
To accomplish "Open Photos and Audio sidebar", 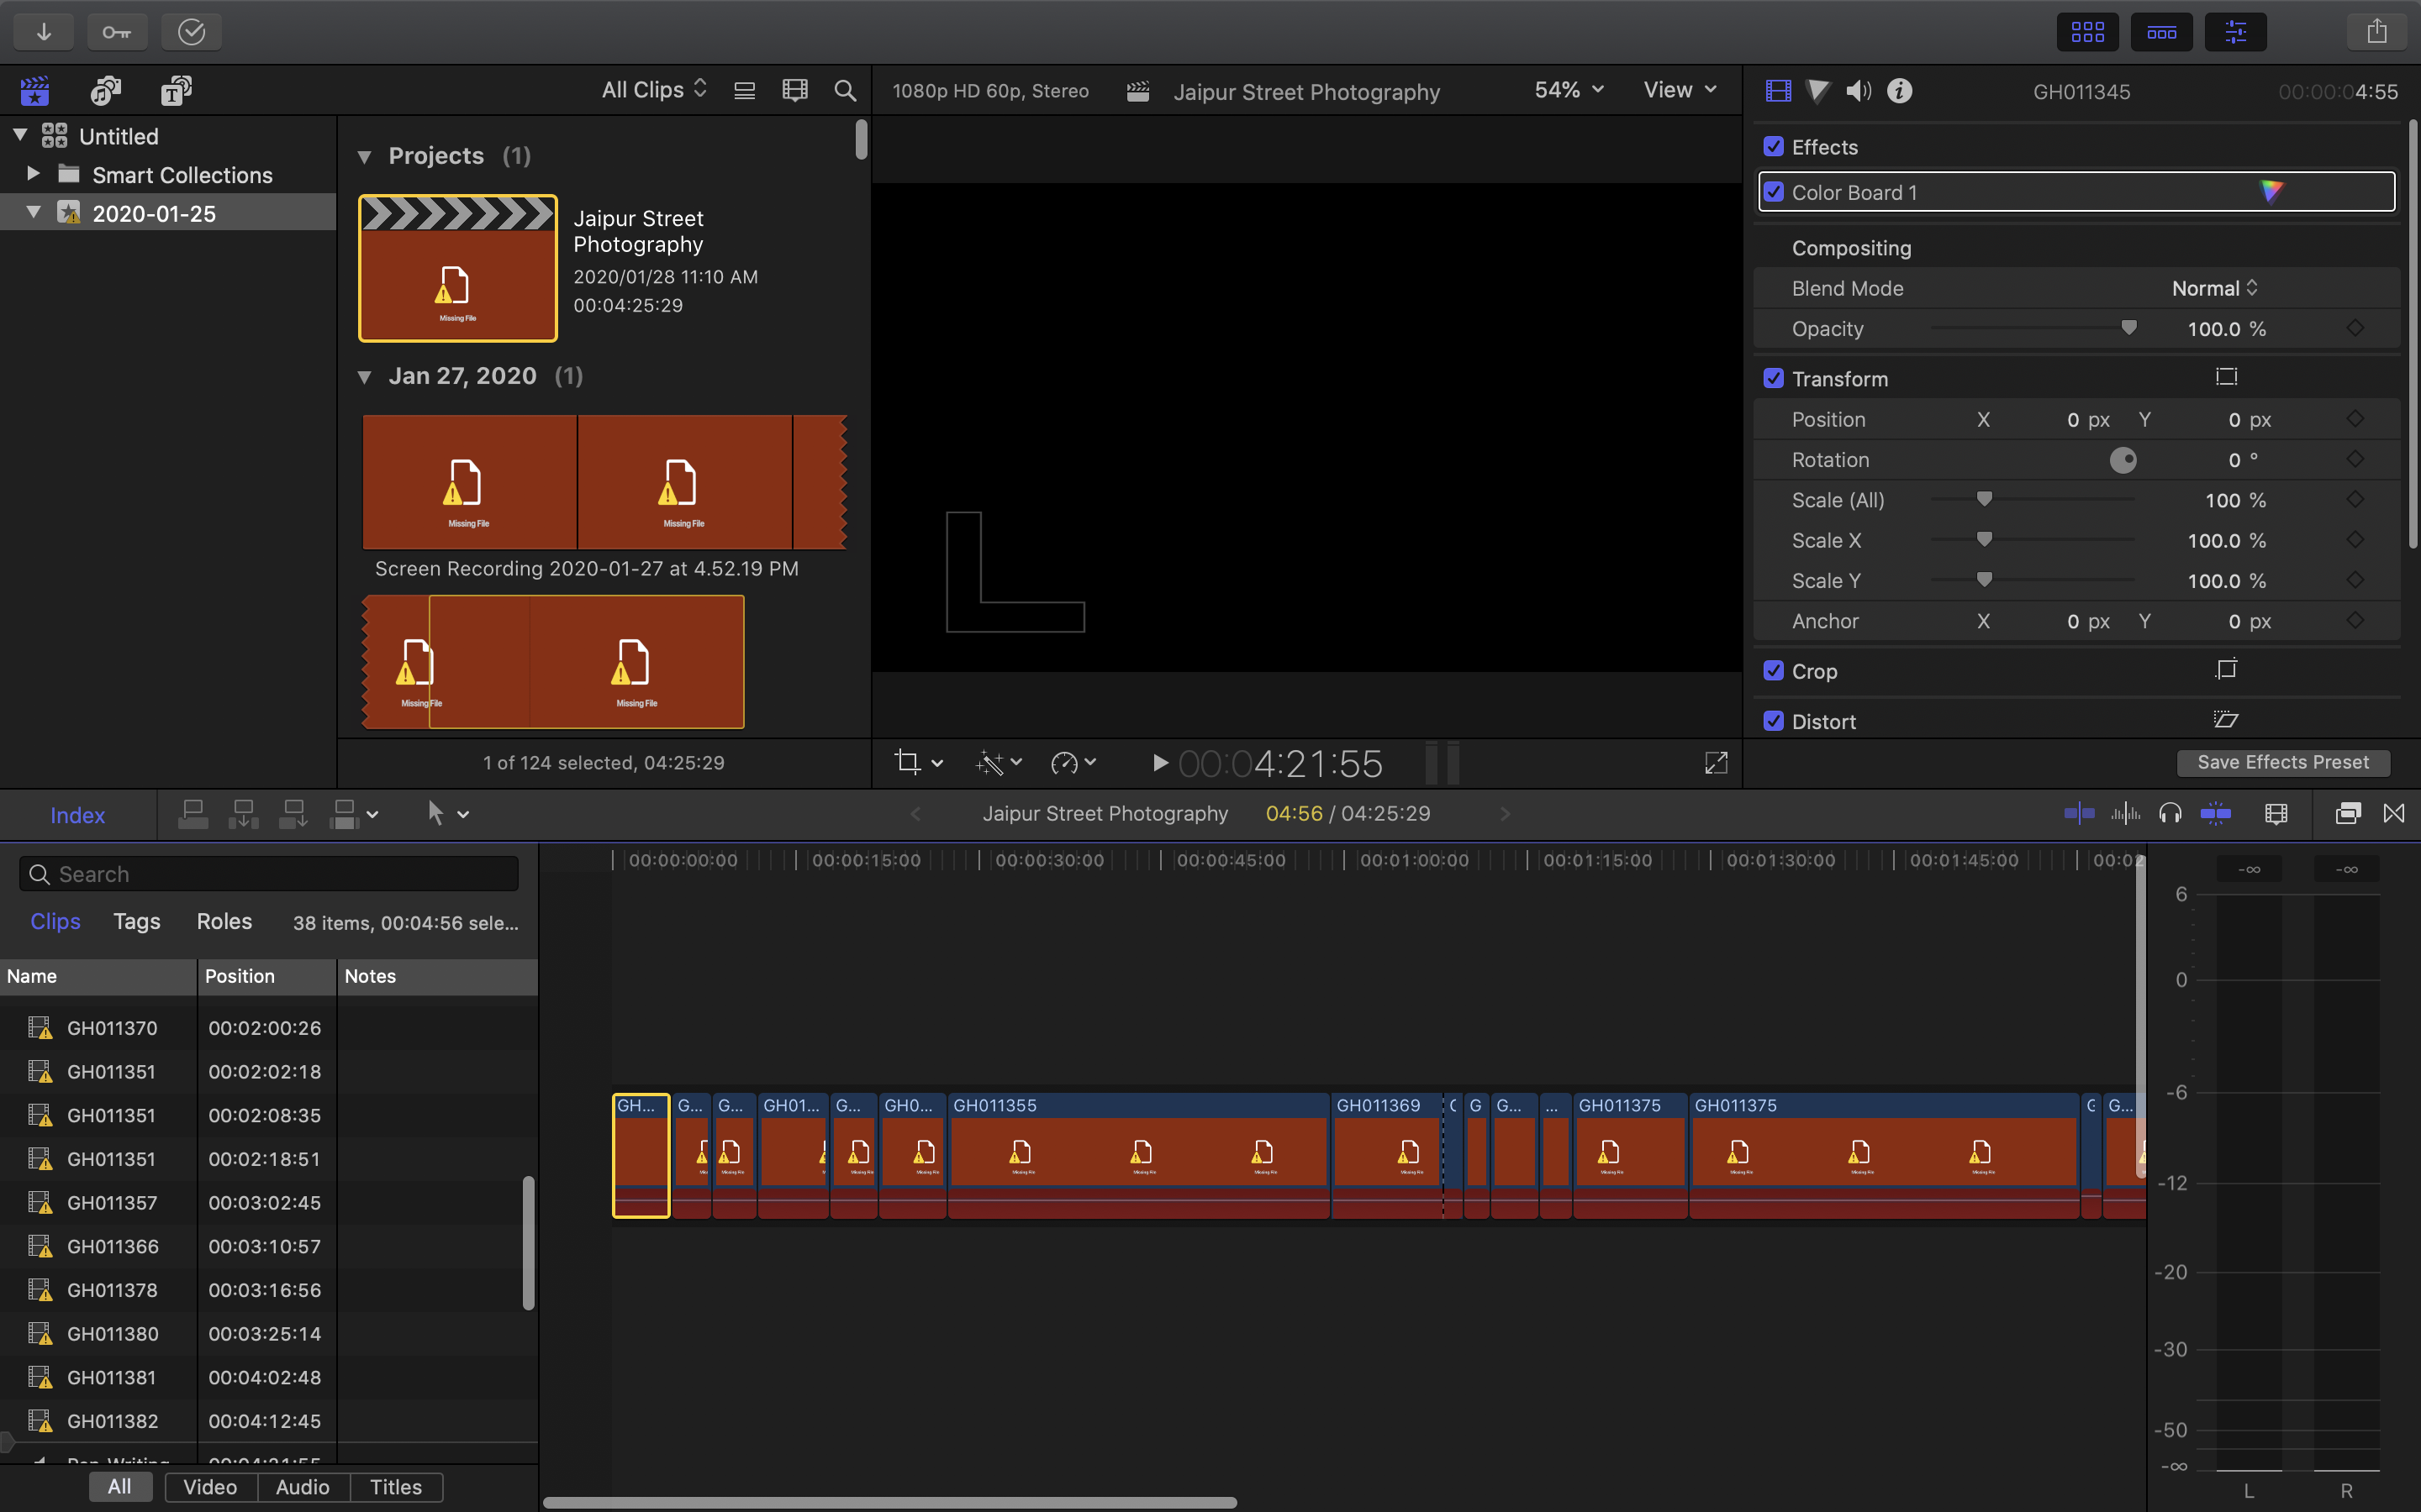I will 105,91.
